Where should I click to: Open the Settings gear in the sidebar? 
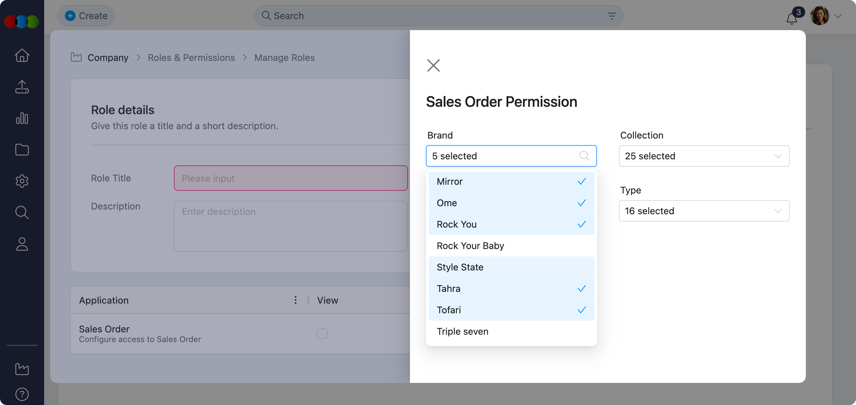click(21, 181)
